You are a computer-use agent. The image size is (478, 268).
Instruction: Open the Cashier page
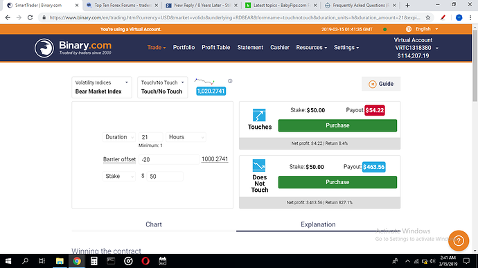tap(280, 48)
